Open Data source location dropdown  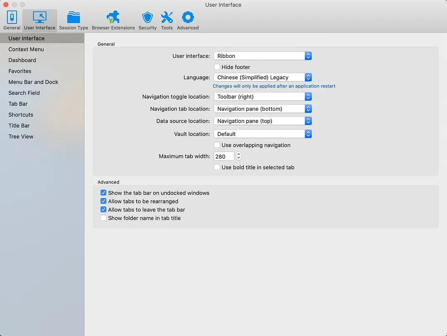[x=262, y=121]
